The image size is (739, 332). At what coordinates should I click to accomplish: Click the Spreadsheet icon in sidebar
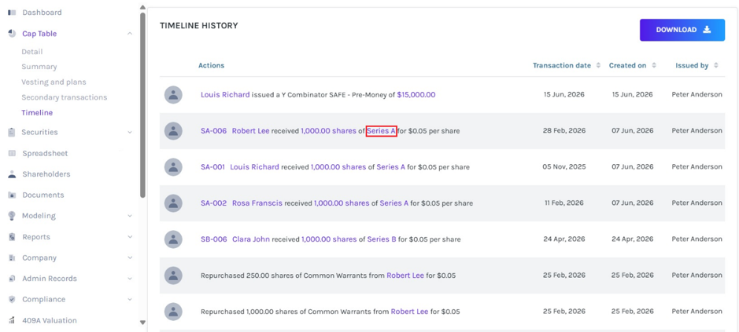[x=13, y=153]
